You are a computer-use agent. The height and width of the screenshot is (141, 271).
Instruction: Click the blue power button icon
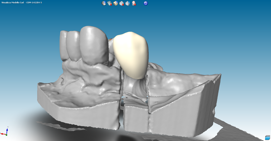(146, 3)
